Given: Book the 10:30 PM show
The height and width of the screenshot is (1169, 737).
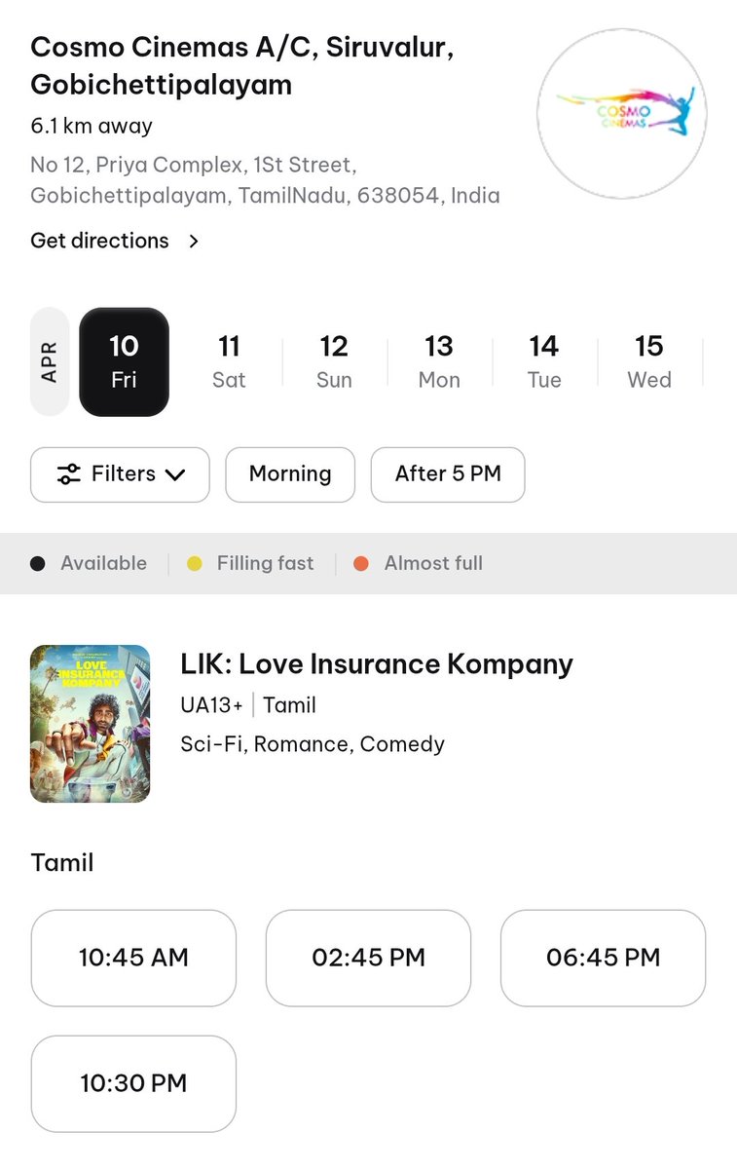Looking at the screenshot, I should click(x=133, y=1083).
